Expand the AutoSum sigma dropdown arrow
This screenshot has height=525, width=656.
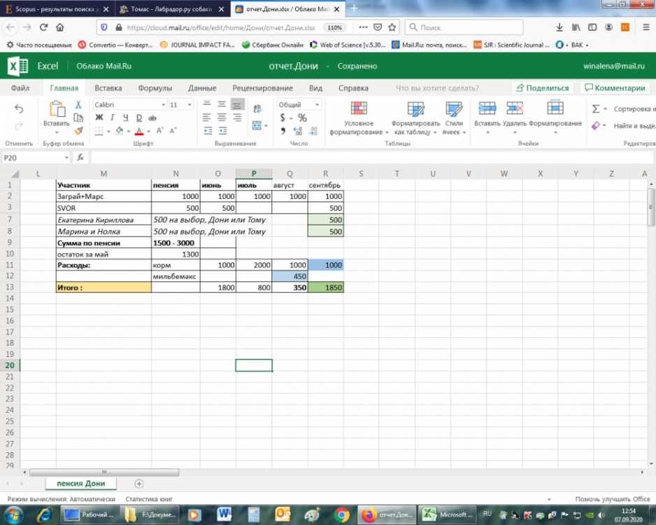click(x=606, y=109)
